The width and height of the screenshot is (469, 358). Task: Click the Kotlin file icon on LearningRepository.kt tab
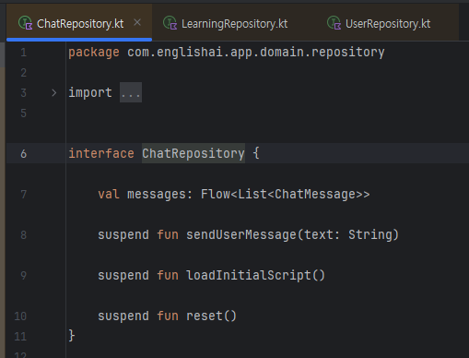point(170,23)
